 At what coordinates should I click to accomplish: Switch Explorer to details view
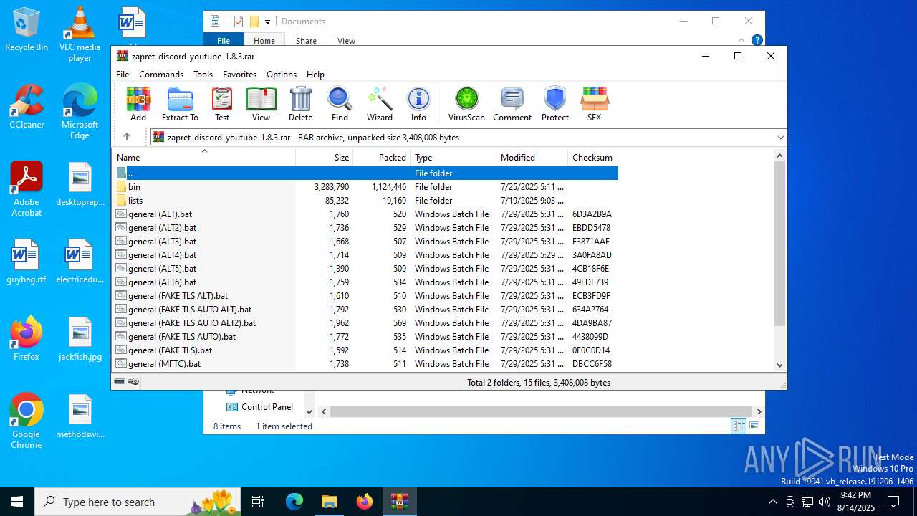[x=739, y=426]
